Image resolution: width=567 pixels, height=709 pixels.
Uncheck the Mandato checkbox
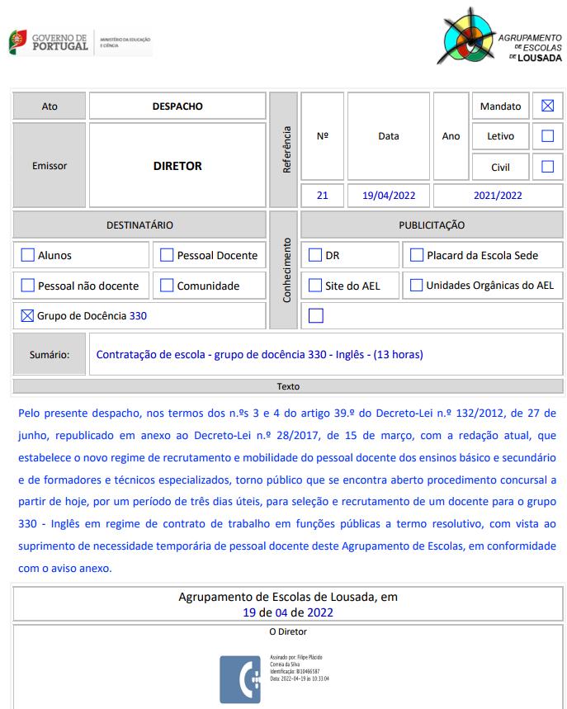pyautogui.click(x=547, y=106)
